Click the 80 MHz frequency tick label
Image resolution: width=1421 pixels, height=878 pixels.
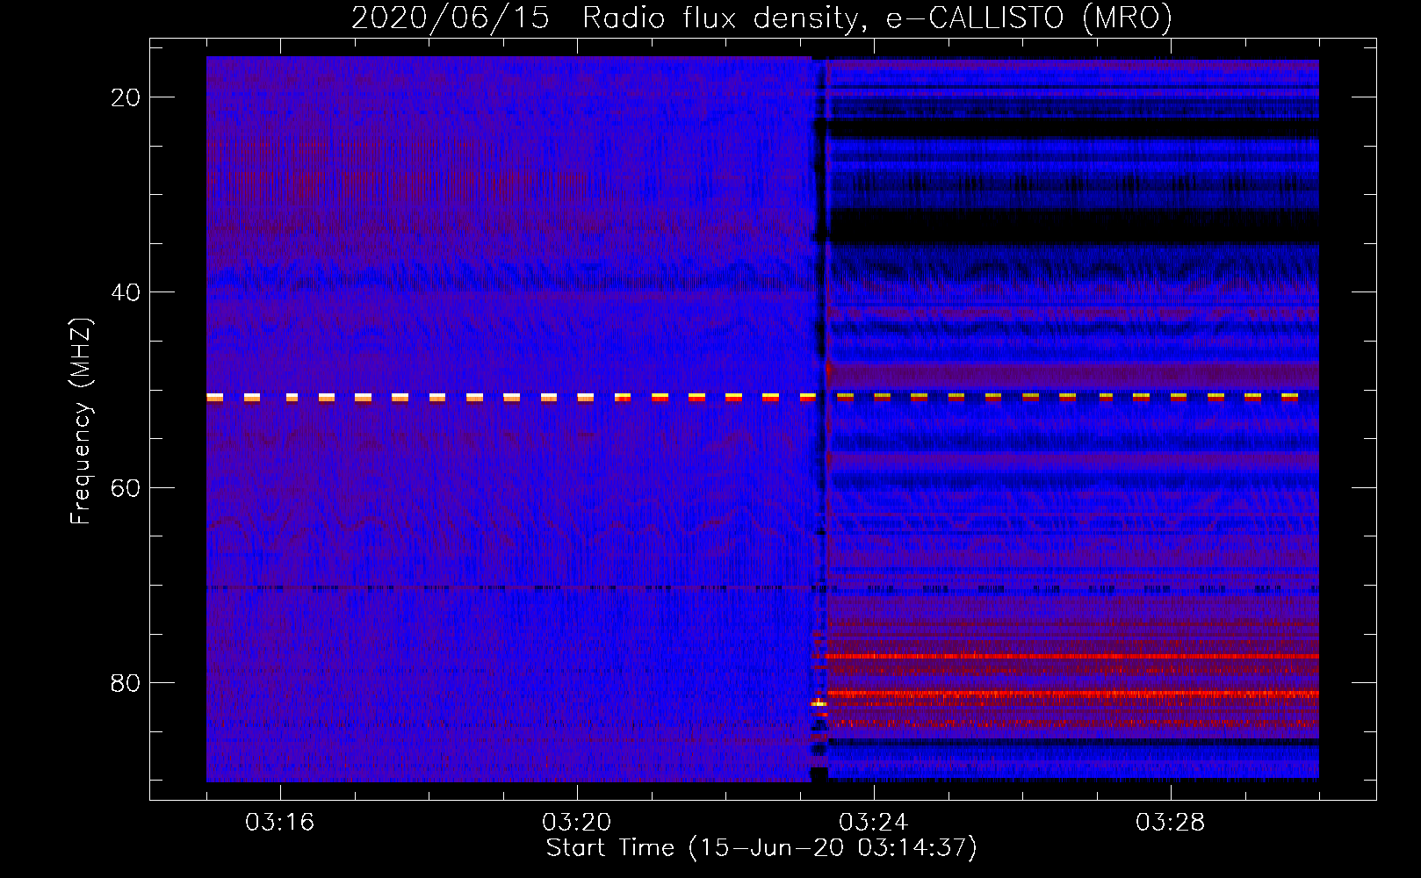[x=126, y=683]
